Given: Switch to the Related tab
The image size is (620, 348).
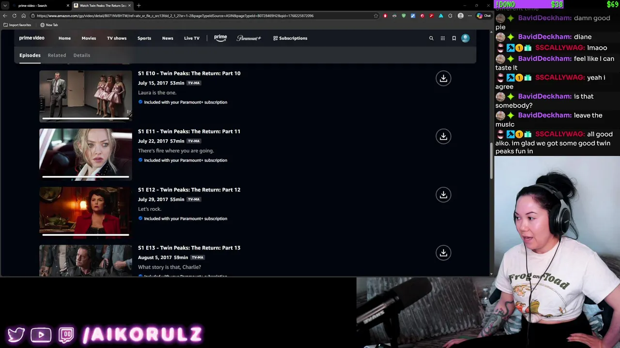Looking at the screenshot, I should click(57, 55).
